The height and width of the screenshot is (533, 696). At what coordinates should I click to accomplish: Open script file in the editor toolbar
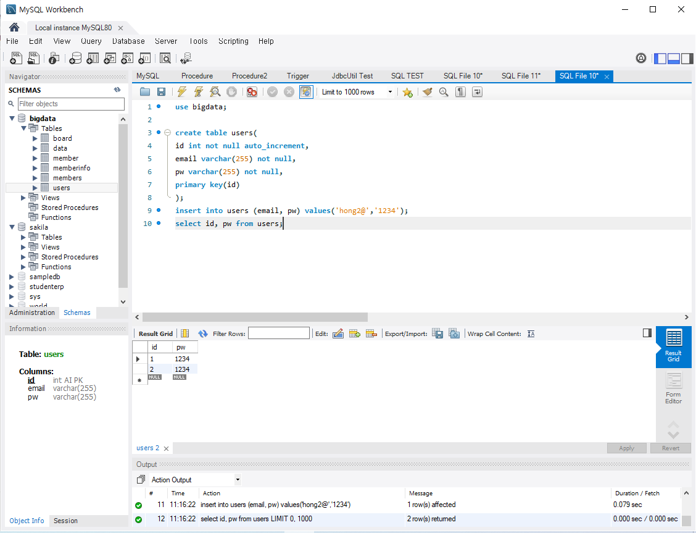(x=145, y=92)
